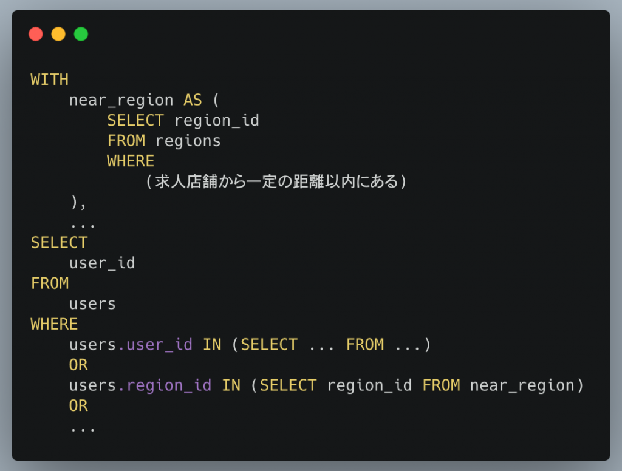Click the purple .user_id property text
Viewport: 622px width, 471px height.
(155, 345)
